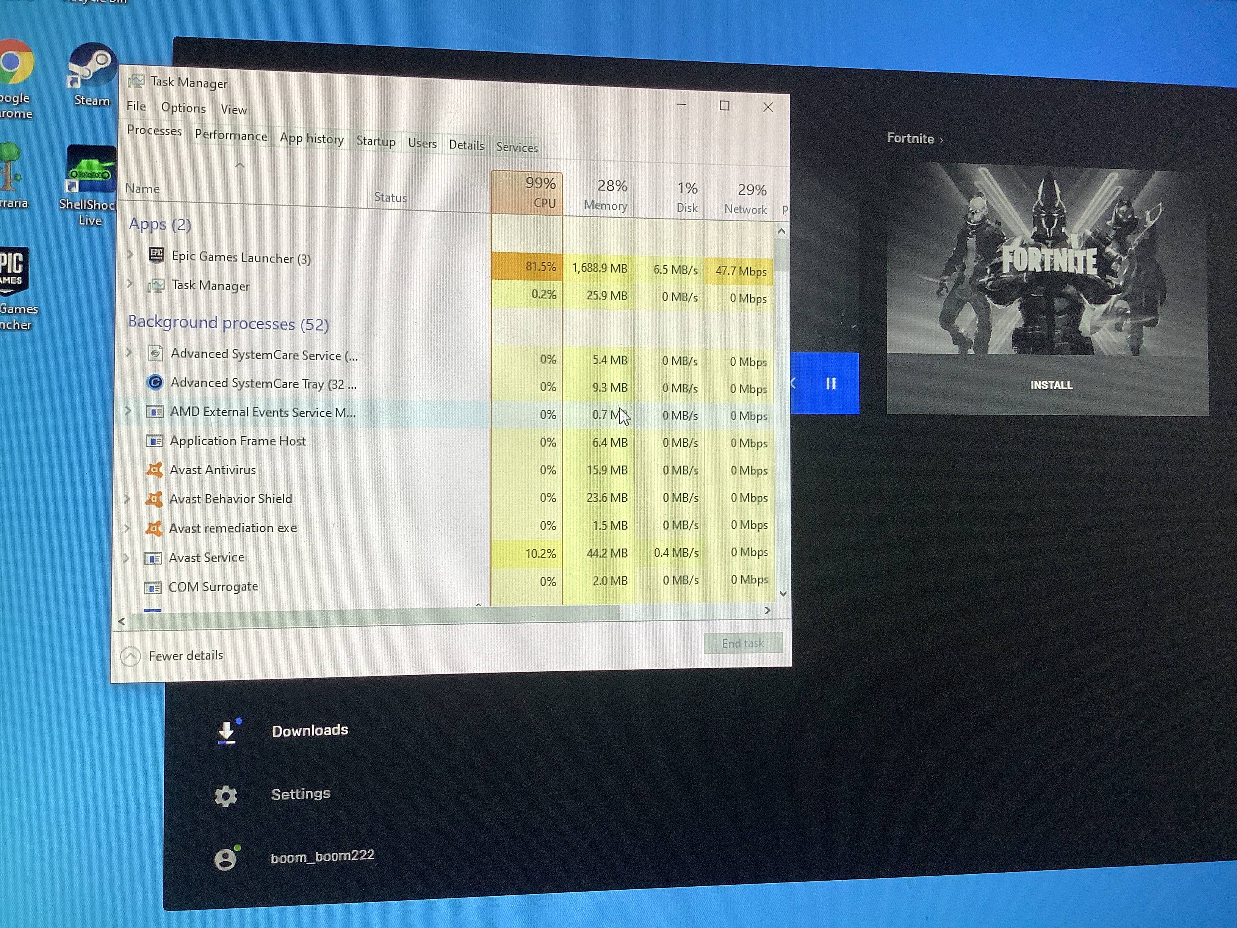Switch to the Startup tab
This screenshot has height=928, width=1237.
(376, 141)
